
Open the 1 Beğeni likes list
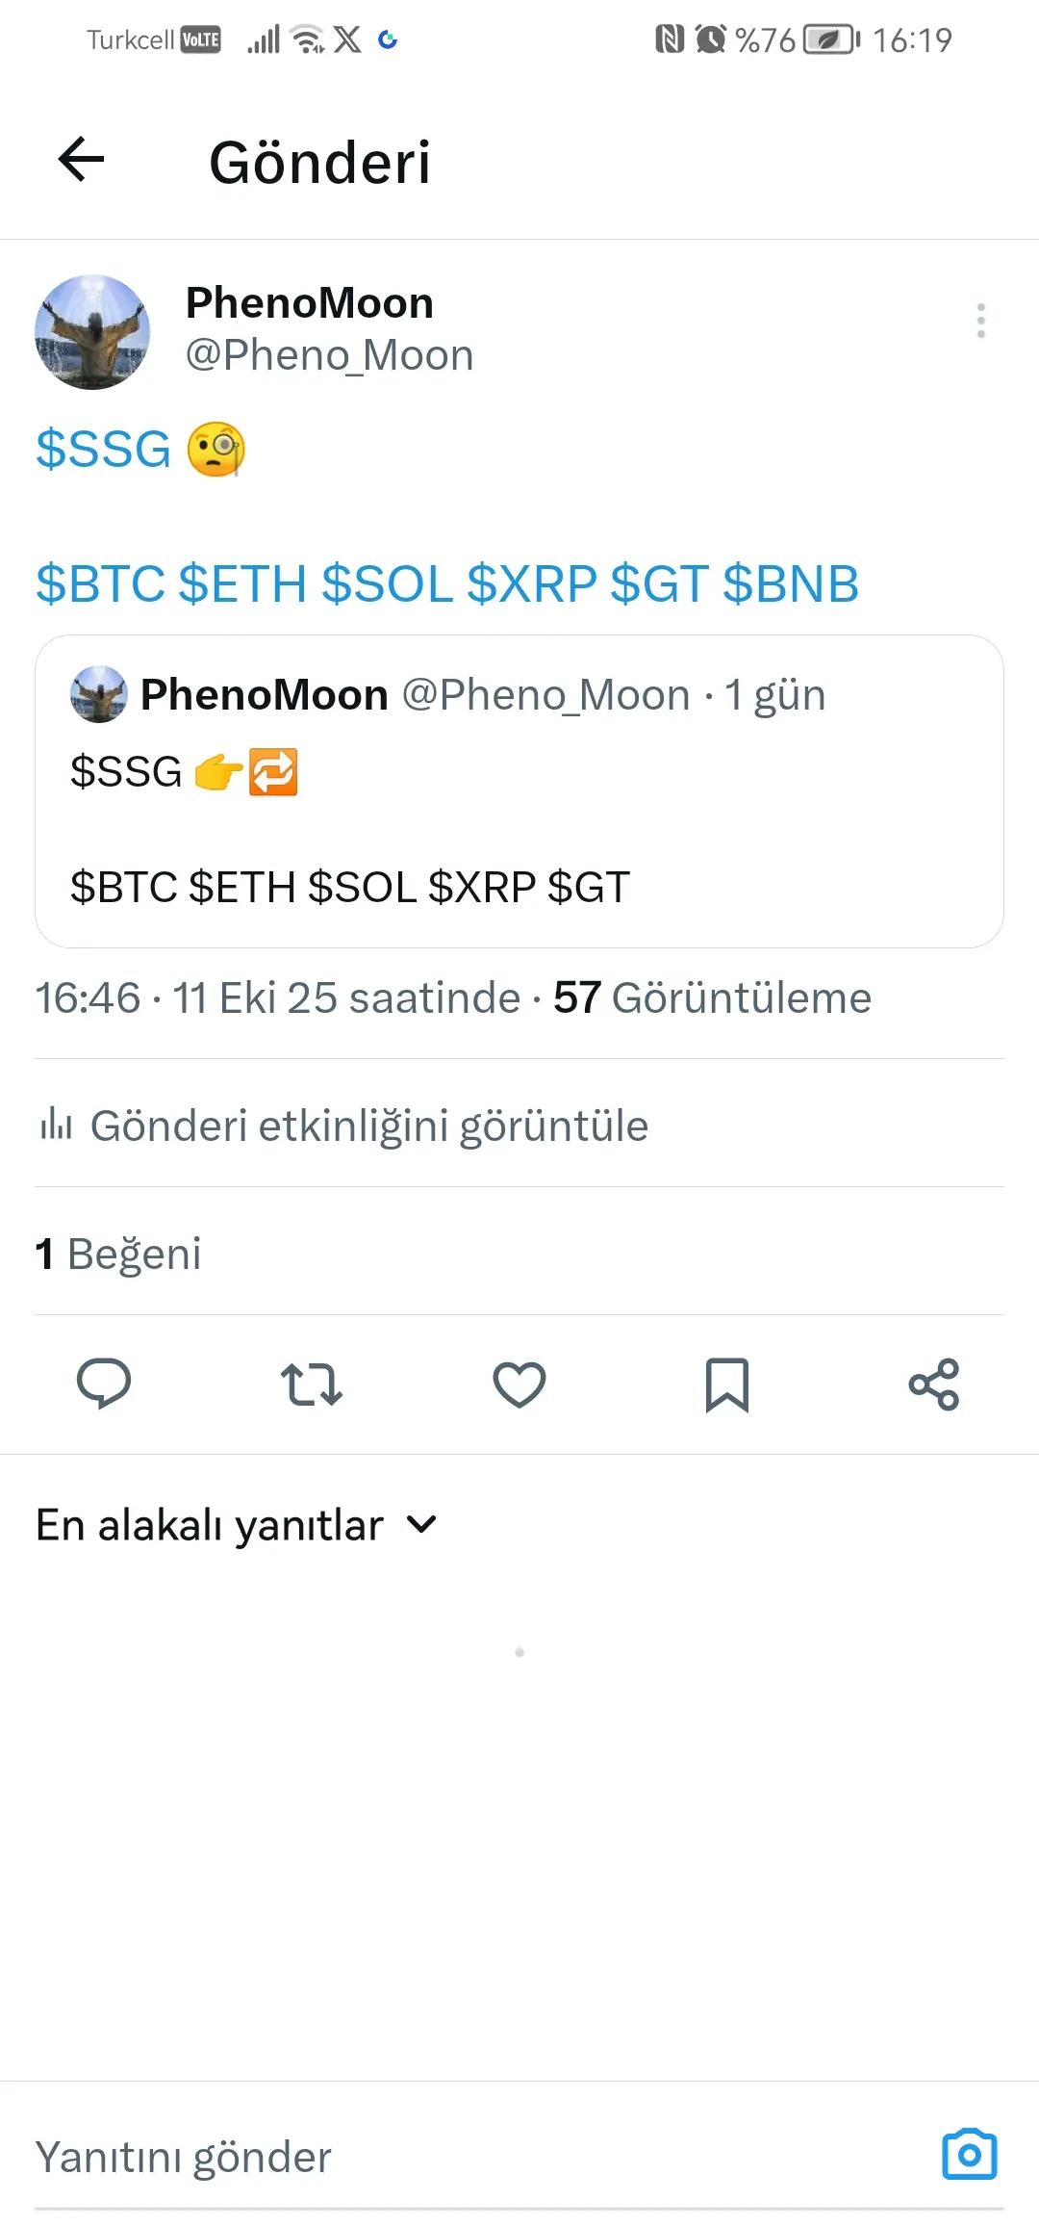pos(118,1254)
